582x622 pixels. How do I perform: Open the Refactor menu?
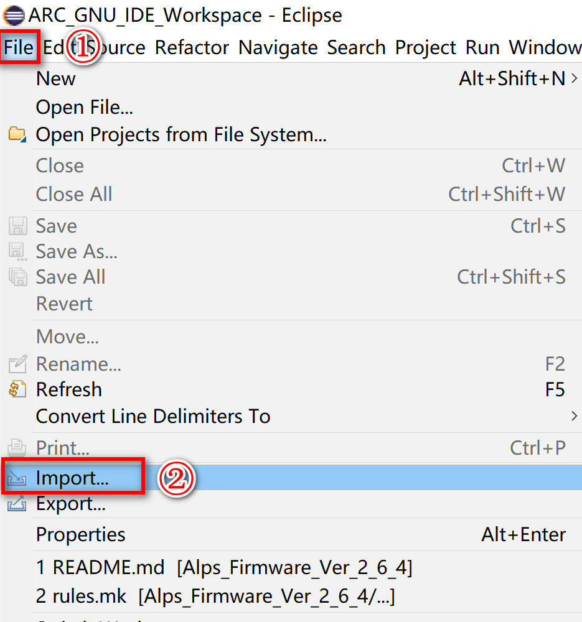(192, 47)
